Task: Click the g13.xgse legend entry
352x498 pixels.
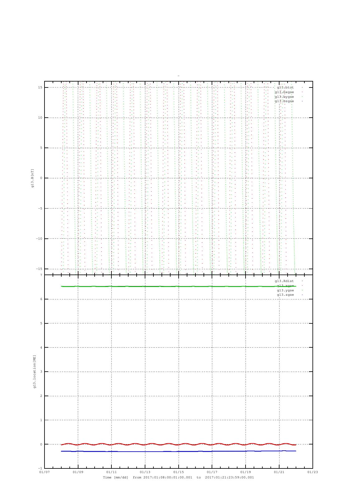Action: tap(285, 286)
